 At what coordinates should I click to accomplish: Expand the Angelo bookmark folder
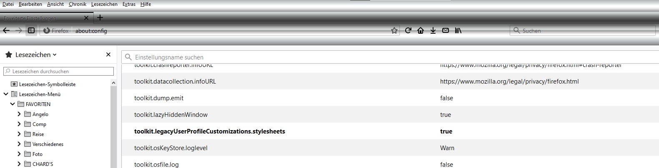click(x=19, y=114)
